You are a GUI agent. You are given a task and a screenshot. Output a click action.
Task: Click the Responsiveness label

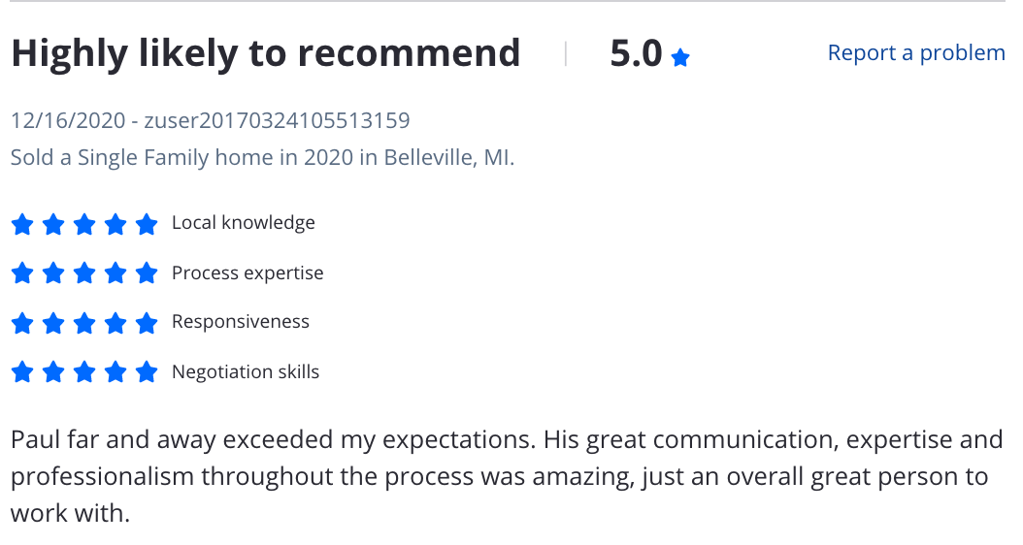pos(240,322)
